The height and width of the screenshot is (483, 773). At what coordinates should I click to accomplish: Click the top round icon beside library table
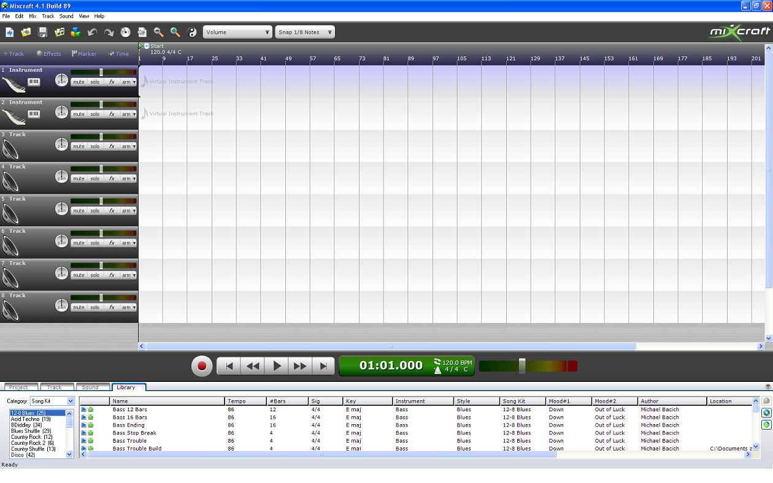click(x=766, y=401)
